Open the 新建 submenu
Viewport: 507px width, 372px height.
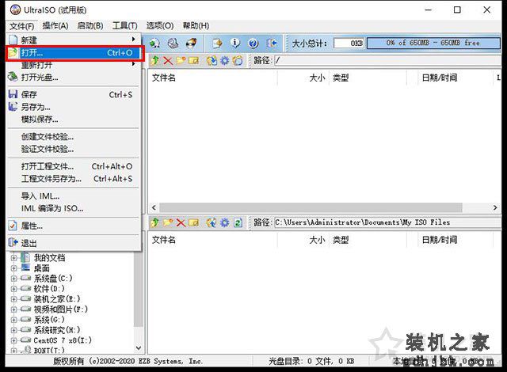point(74,40)
